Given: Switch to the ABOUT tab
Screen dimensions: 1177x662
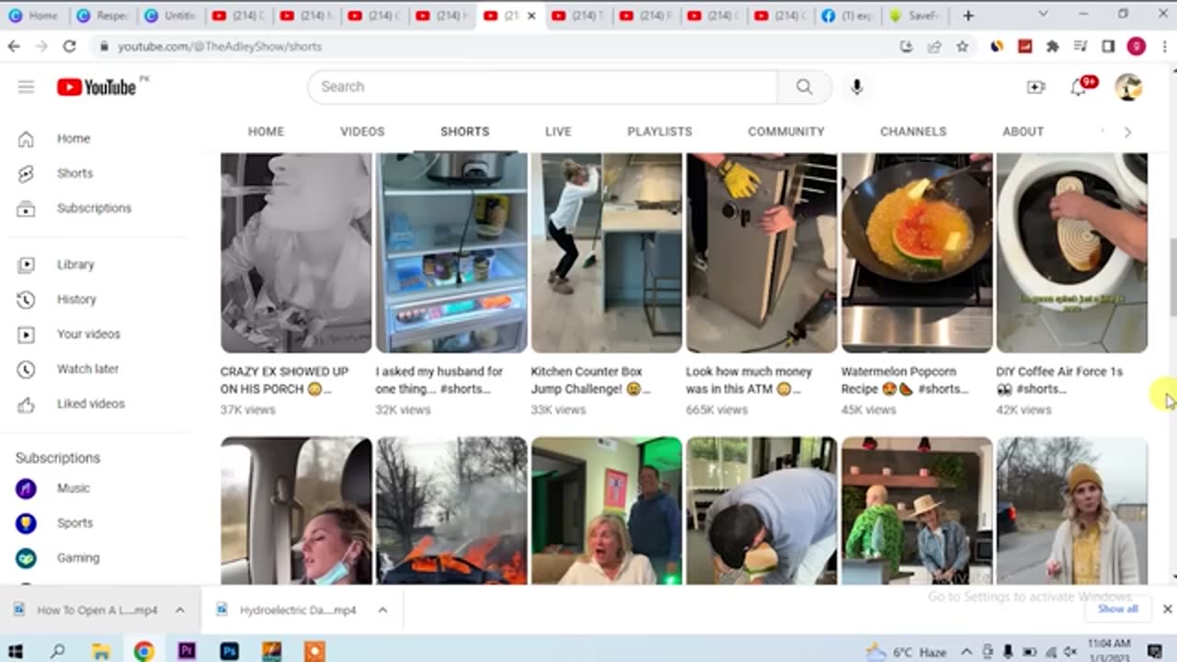Looking at the screenshot, I should click(1023, 131).
